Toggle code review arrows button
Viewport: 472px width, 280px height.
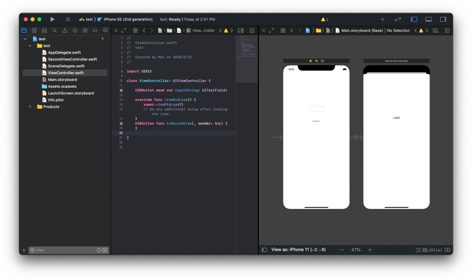398,19
